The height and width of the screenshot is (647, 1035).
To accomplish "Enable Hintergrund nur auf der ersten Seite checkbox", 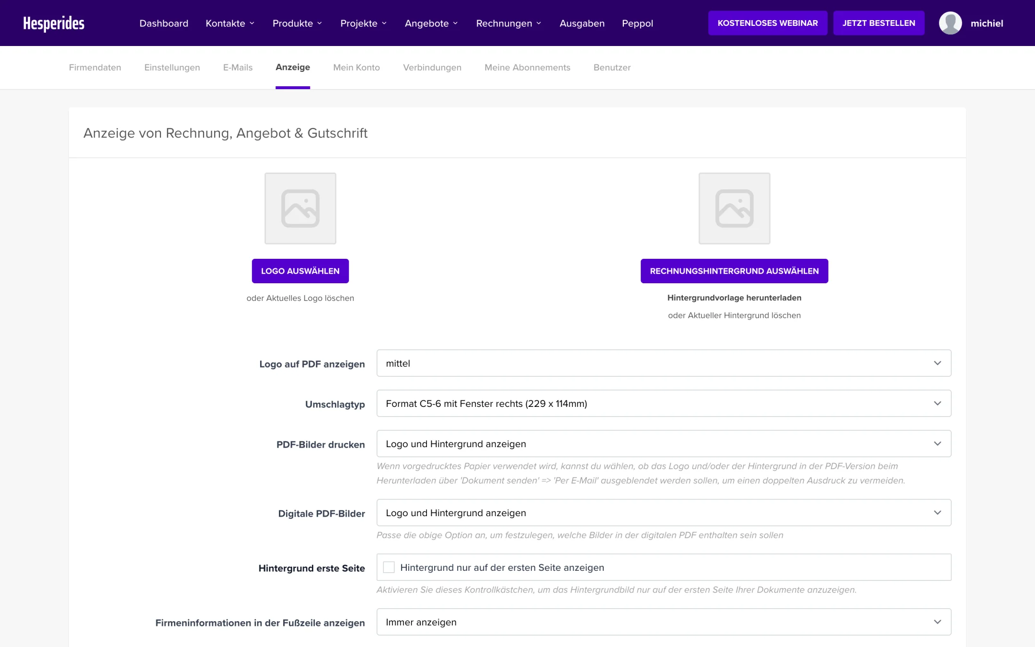I will (x=389, y=567).
